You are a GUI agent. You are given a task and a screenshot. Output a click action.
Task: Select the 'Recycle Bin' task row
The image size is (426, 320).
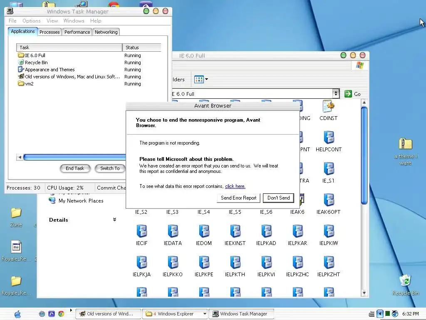89,62
